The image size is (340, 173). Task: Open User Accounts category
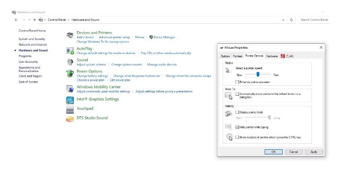[x=28, y=61]
